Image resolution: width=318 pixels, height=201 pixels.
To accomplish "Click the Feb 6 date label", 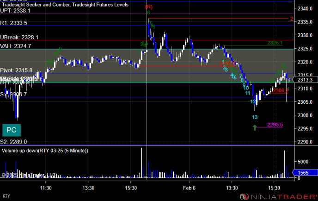I will coord(189,188).
